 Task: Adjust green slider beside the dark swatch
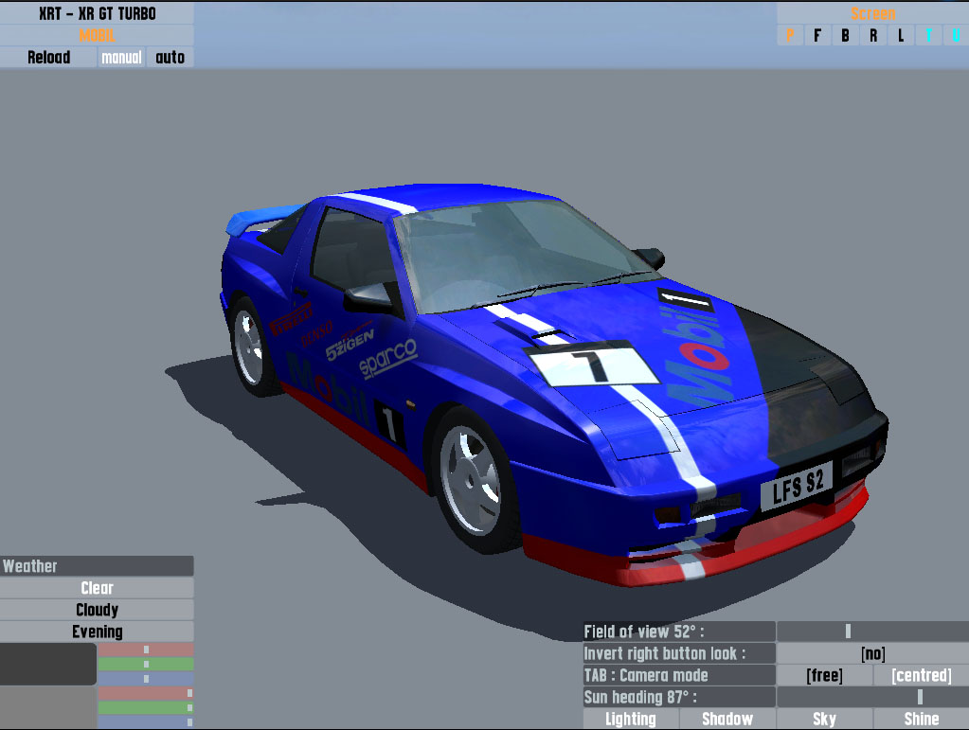[146, 664]
